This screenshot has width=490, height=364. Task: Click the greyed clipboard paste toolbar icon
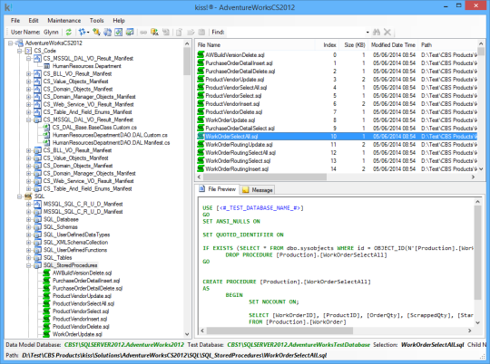[x=179, y=32]
